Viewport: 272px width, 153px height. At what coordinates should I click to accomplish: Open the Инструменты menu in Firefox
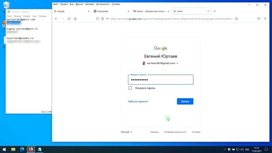point(103,4)
